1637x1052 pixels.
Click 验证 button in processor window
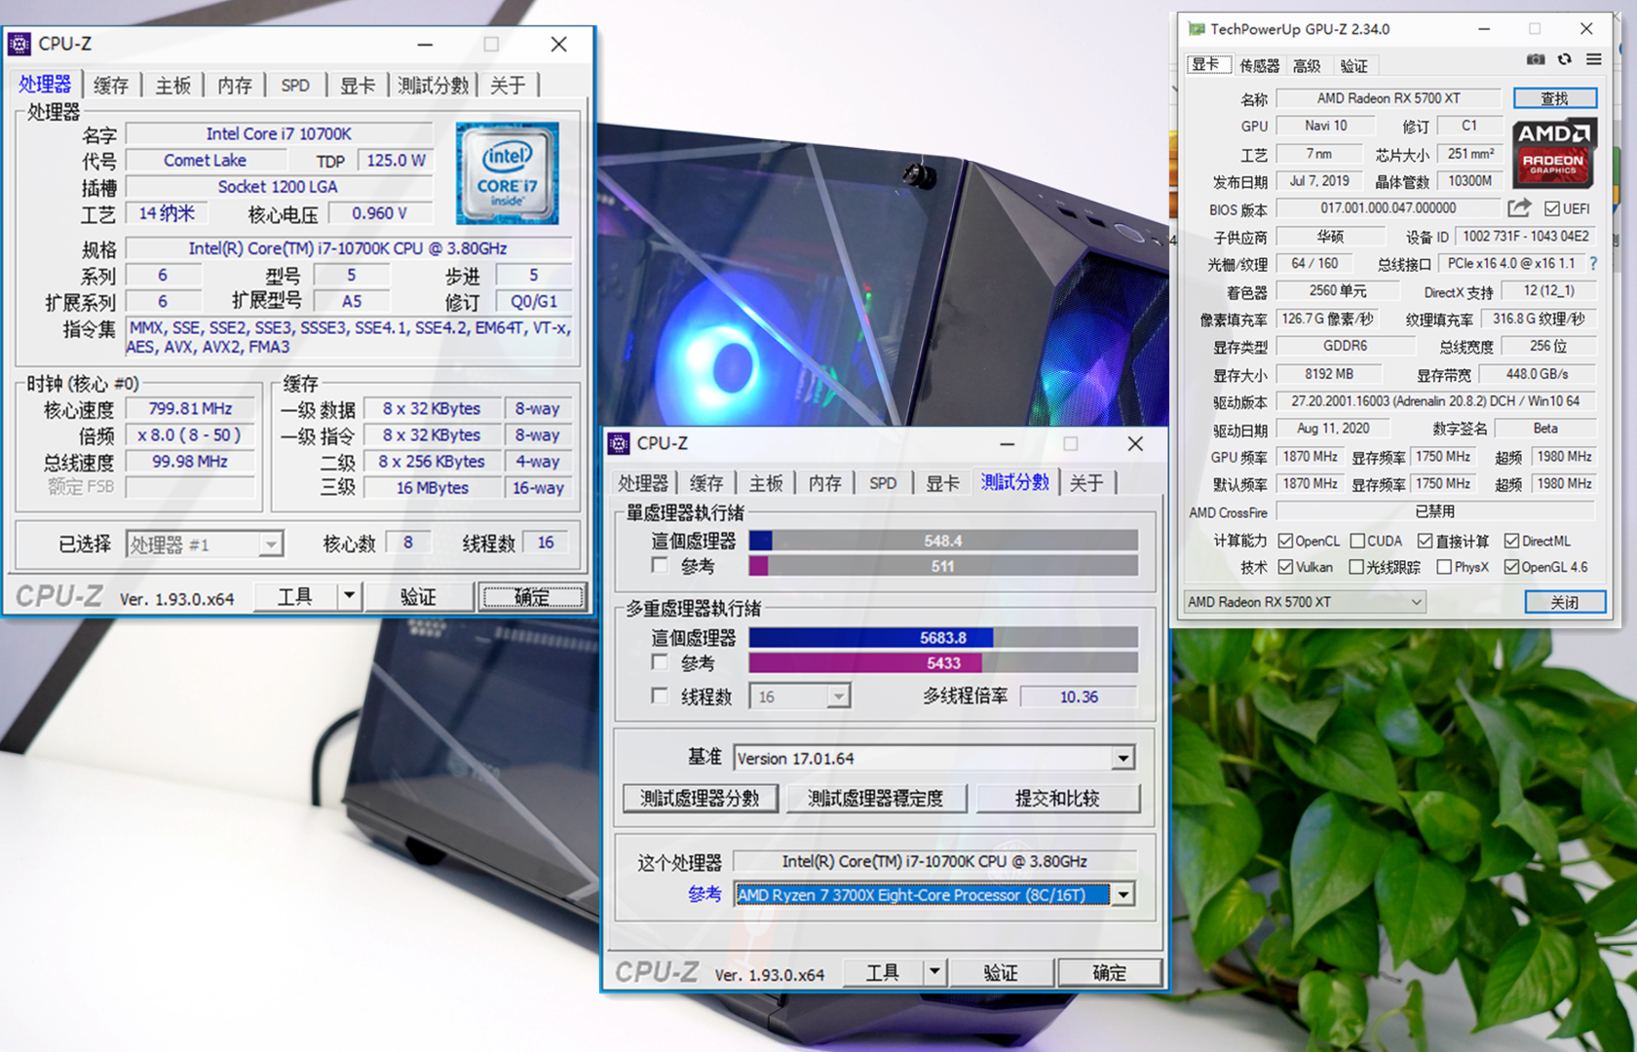pyautogui.click(x=418, y=596)
